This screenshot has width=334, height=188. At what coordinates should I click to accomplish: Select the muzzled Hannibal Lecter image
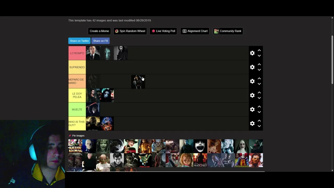click(103, 160)
